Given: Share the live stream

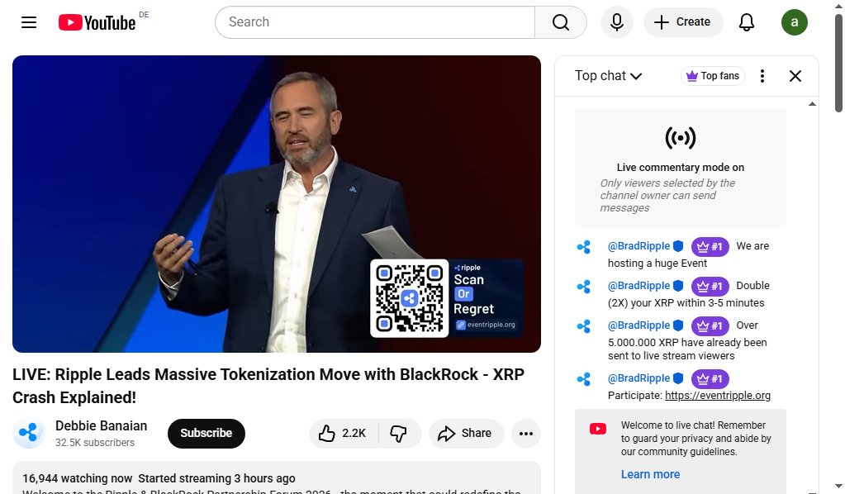Looking at the screenshot, I should point(466,433).
